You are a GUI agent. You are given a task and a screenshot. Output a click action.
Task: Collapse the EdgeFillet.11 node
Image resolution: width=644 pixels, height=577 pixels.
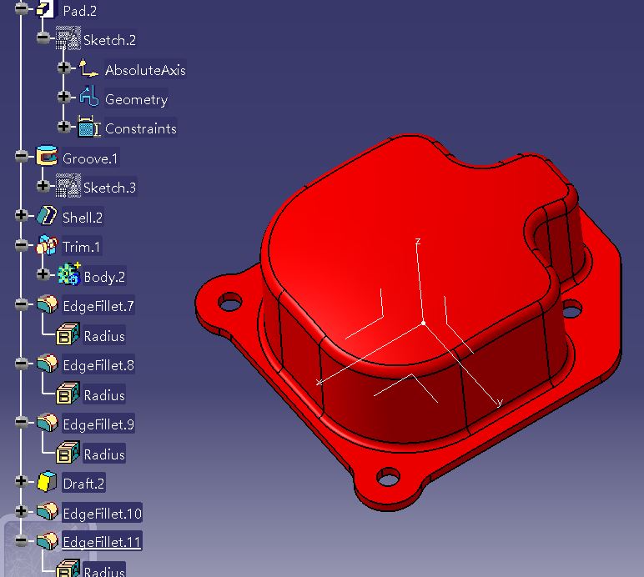(x=22, y=540)
